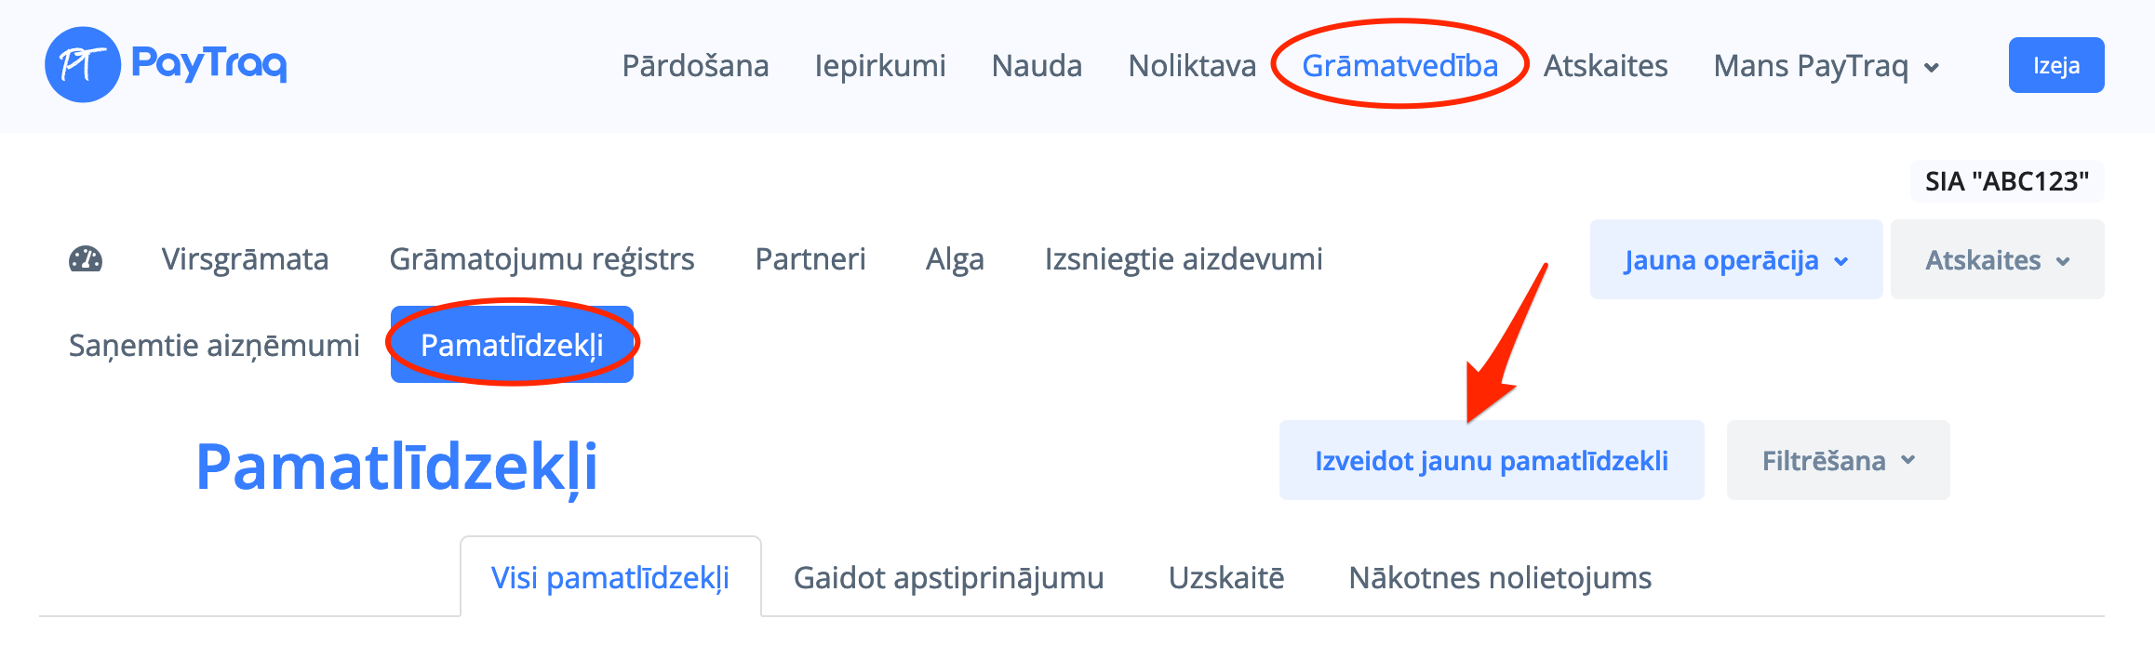The width and height of the screenshot is (2155, 645).
Task: Open the Noliktava section
Action: coord(1192,66)
